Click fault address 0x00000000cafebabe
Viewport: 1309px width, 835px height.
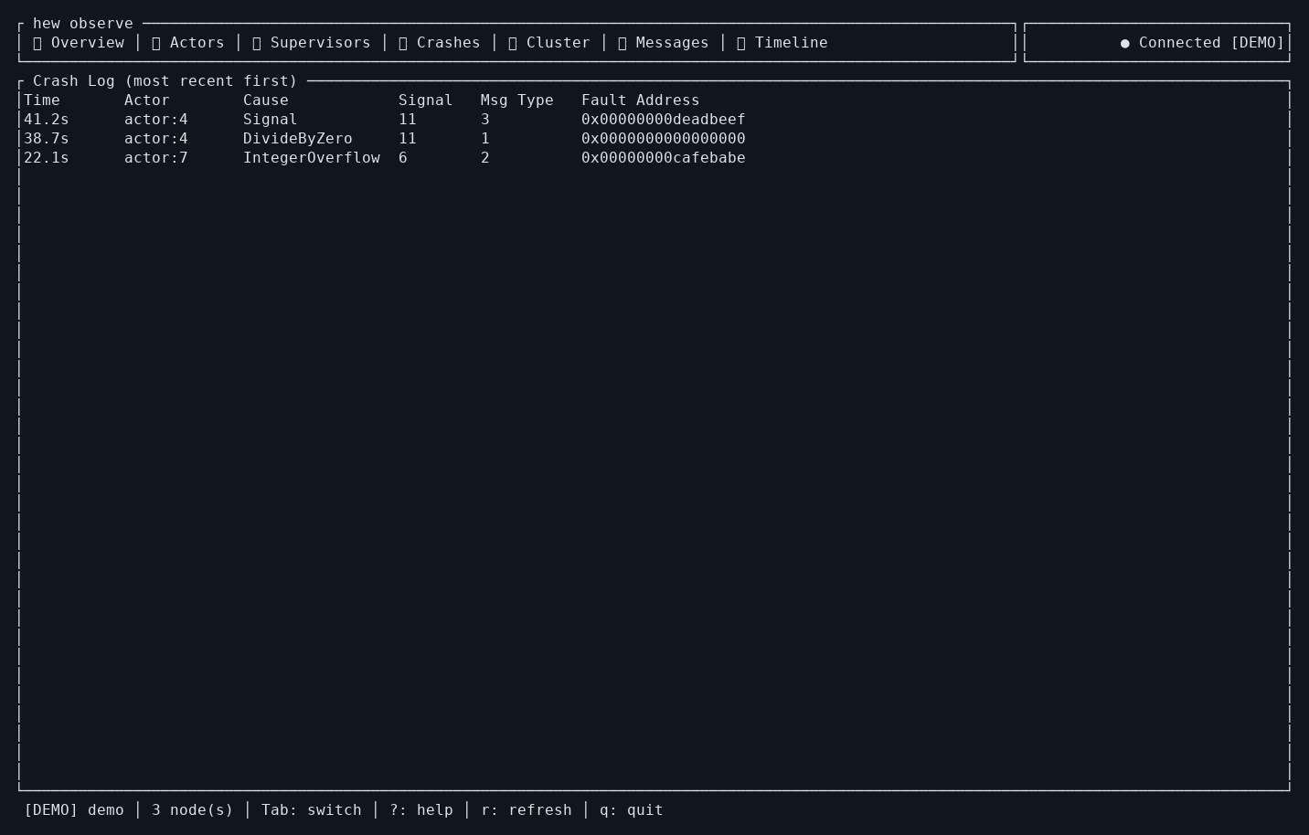pos(664,158)
